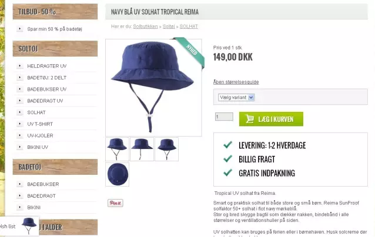Click the arrow icon beside Spar min 50 %
The height and width of the screenshot is (239, 375).
(20, 29)
